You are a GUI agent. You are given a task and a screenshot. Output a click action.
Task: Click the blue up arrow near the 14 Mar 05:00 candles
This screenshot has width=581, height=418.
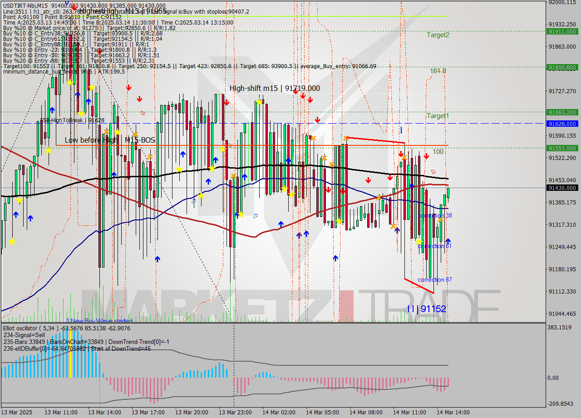(x=335, y=258)
